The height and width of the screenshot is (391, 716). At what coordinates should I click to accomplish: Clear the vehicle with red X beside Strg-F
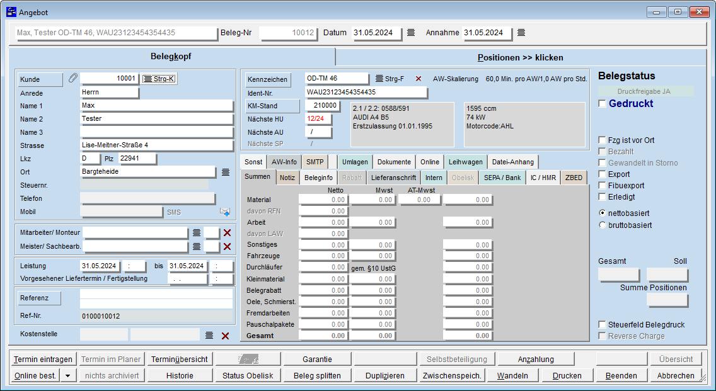click(419, 79)
